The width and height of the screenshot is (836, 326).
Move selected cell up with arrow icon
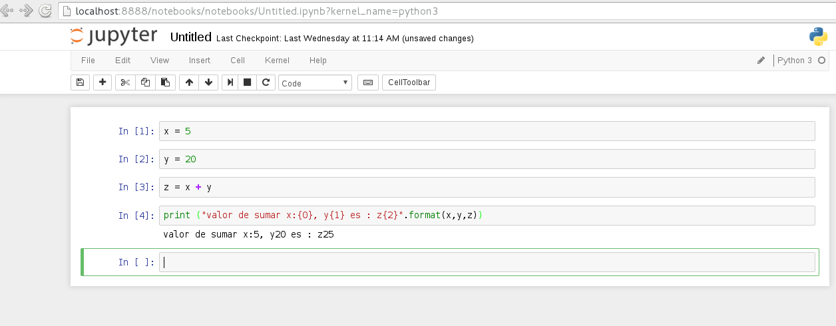[189, 82]
